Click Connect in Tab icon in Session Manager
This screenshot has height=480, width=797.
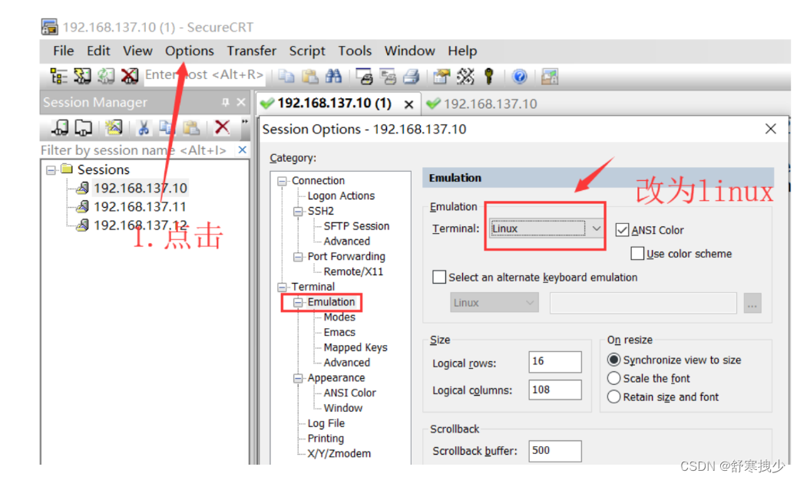pos(84,127)
